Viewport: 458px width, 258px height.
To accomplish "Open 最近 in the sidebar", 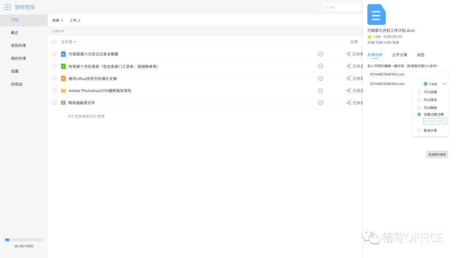I will pos(14,33).
